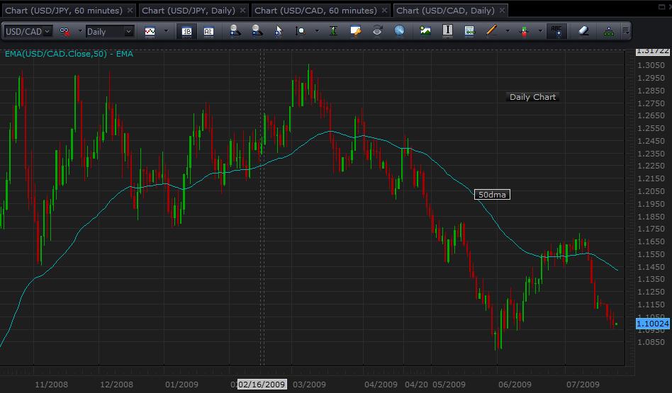Click the 1.31722 crosshair price label
This screenshot has width=672, height=393.
653,51
